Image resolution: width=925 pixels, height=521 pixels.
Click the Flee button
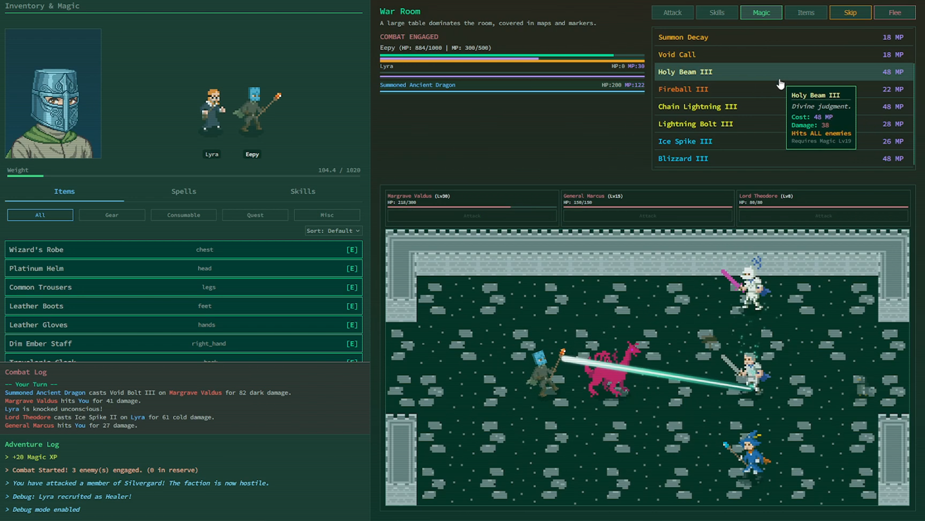(894, 12)
